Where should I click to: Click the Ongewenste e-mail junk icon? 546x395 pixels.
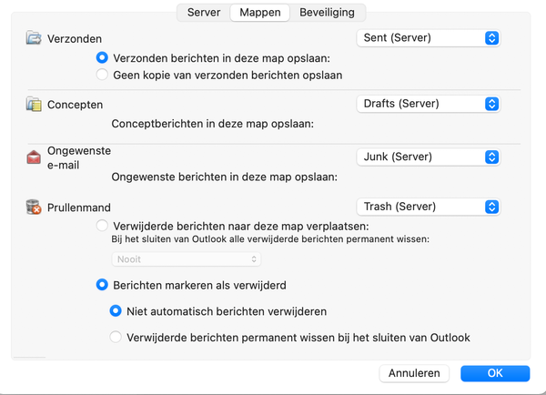[x=34, y=157]
